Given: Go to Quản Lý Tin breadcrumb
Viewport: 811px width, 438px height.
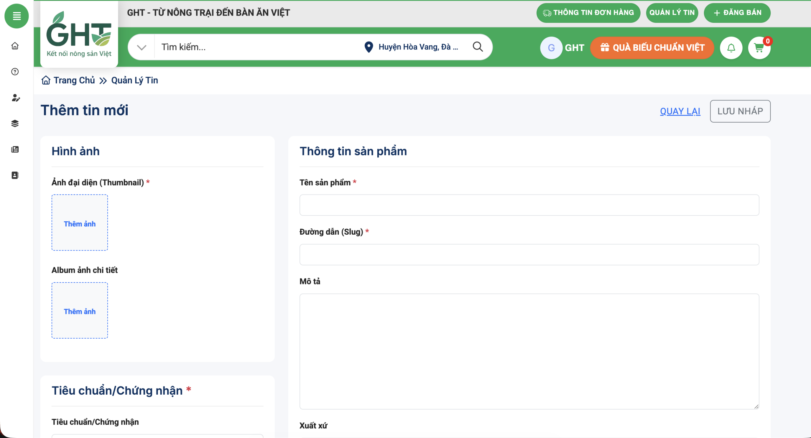Looking at the screenshot, I should coord(134,80).
